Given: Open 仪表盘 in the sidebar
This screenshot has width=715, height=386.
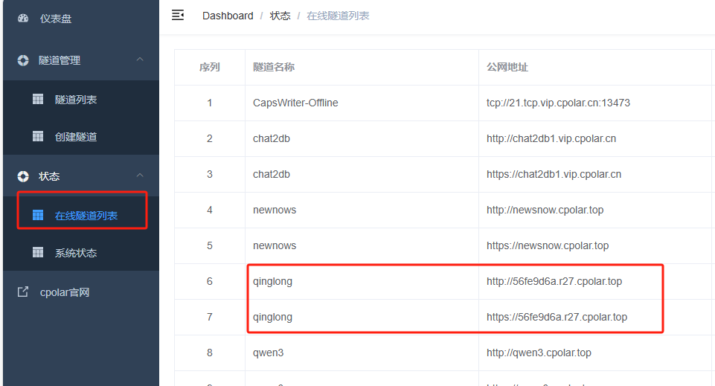Looking at the screenshot, I should coord(56,19).
